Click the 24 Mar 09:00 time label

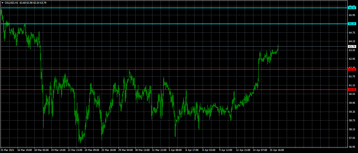(x=92, y=150)
